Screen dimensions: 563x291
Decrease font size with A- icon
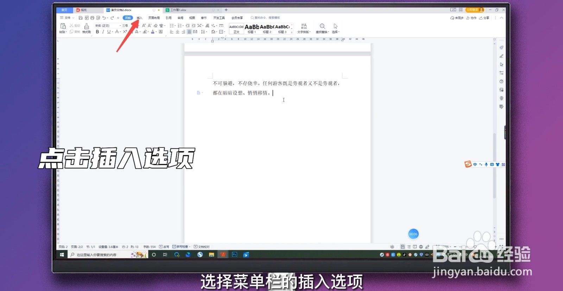pyautogui.click(x=150, y=25)
